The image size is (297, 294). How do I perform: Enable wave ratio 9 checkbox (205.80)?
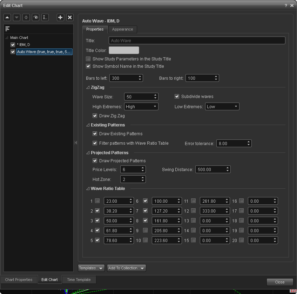pos(145,230)
